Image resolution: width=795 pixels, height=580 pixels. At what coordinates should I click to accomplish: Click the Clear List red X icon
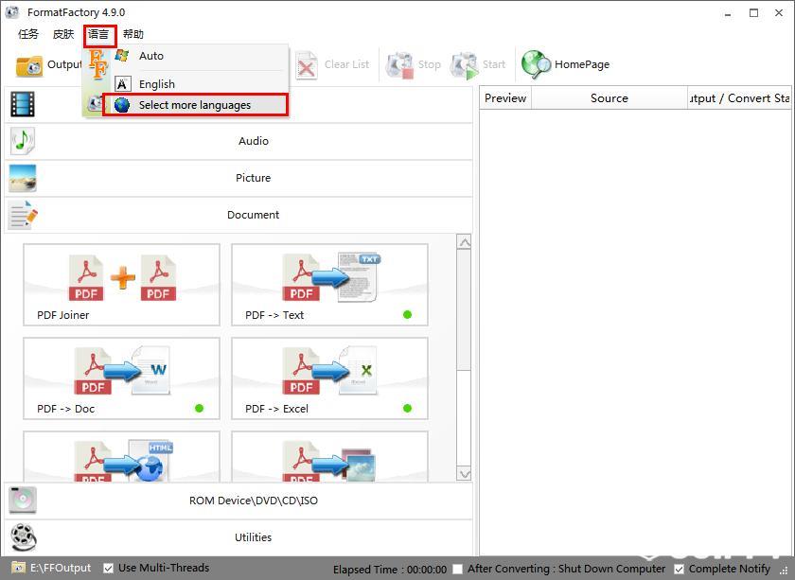307,66
